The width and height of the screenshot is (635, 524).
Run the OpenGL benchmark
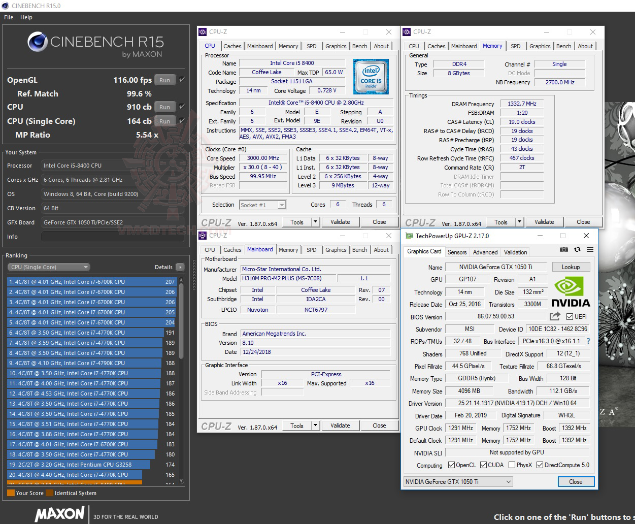165,80
